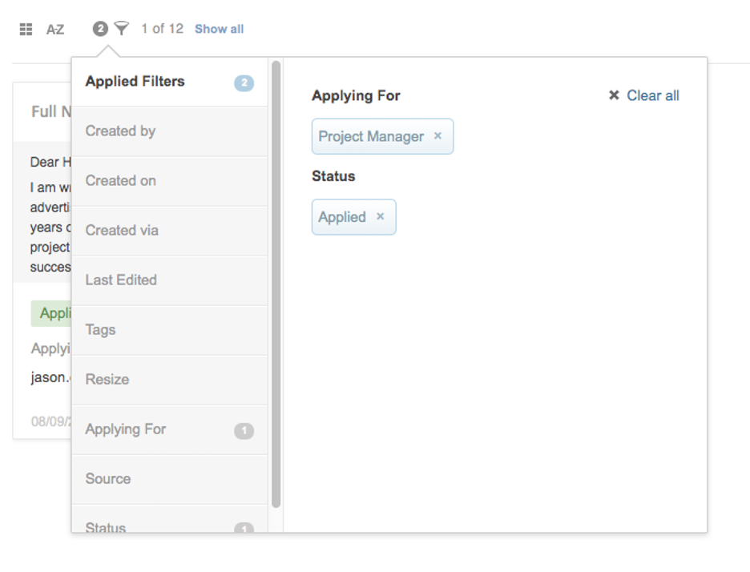Remove the Applied status filter chip
Viewport: 750px width, 572px height.
pos(381,216)
